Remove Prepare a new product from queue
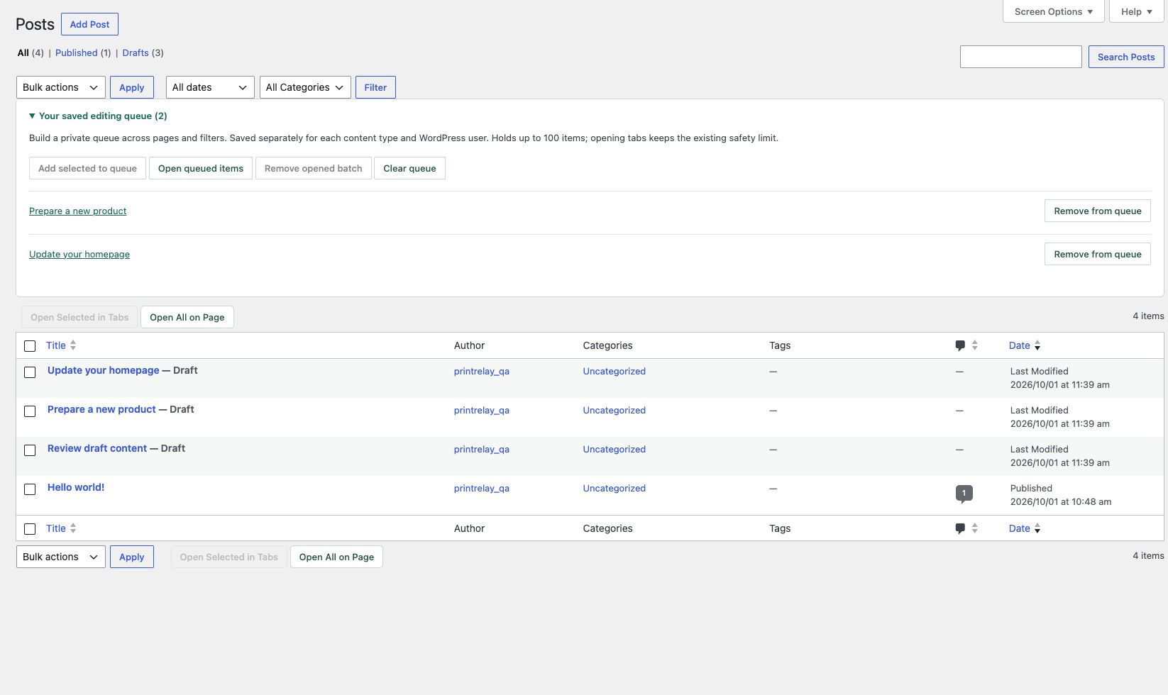 [1097, 211]
